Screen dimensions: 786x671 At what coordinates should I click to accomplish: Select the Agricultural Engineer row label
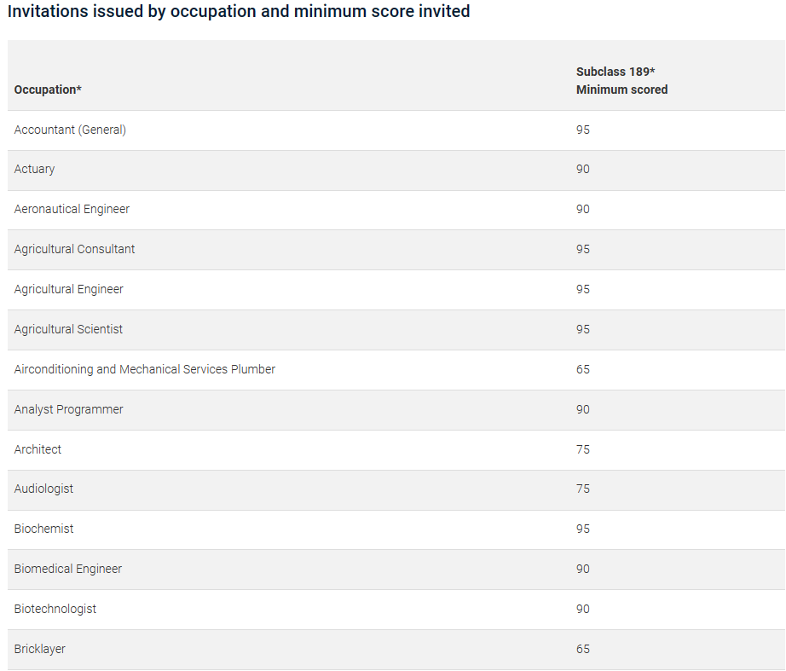[x=68, y=289]
